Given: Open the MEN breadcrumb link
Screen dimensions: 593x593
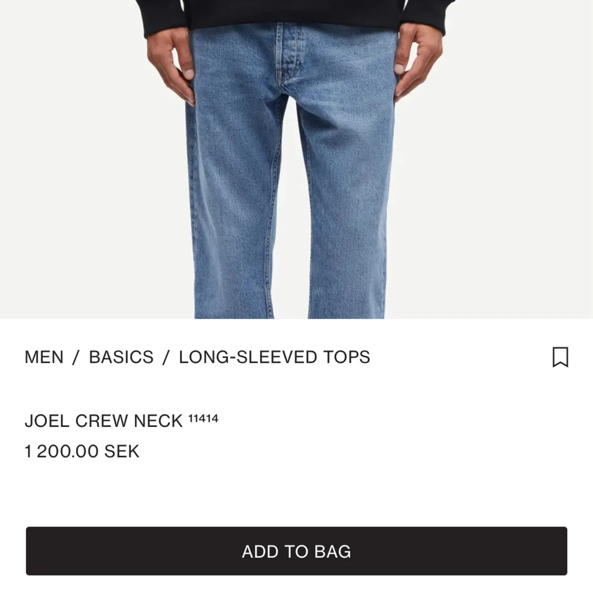Looking at the screenshot, I should click(44, 357).
